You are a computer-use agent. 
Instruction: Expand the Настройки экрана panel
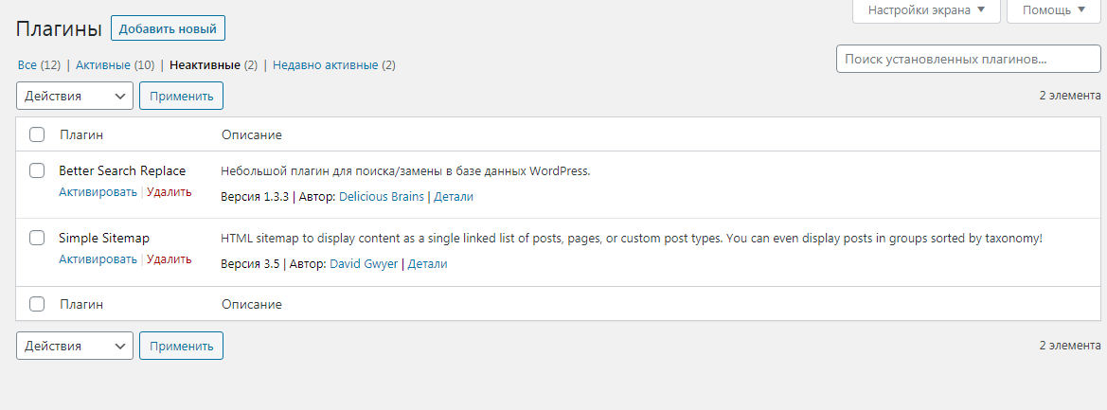926,10
